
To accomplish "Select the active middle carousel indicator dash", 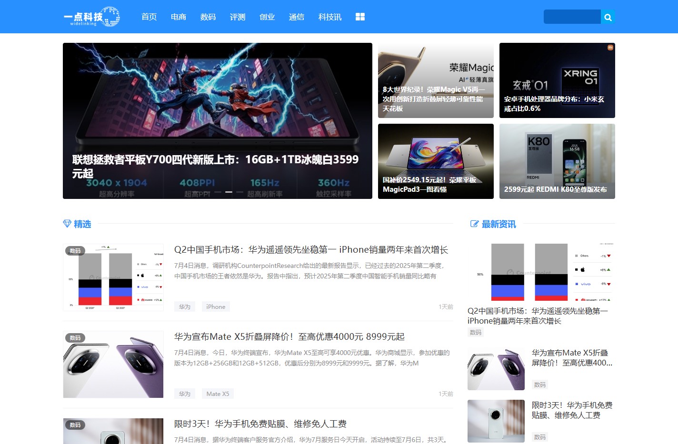I will pos(229,192).
